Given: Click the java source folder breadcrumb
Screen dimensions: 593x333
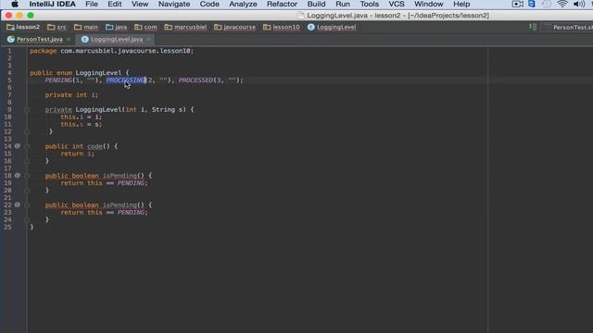Looking at the screenshot, I should pos(117,27).
